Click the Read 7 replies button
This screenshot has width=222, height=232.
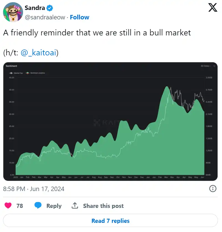point(111,221)
